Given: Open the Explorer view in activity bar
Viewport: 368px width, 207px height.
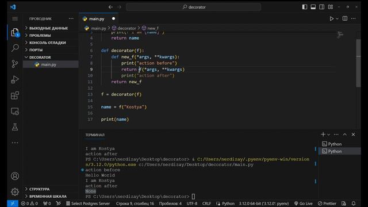Looking at the screenshot, I should click(x=15, y=32).
